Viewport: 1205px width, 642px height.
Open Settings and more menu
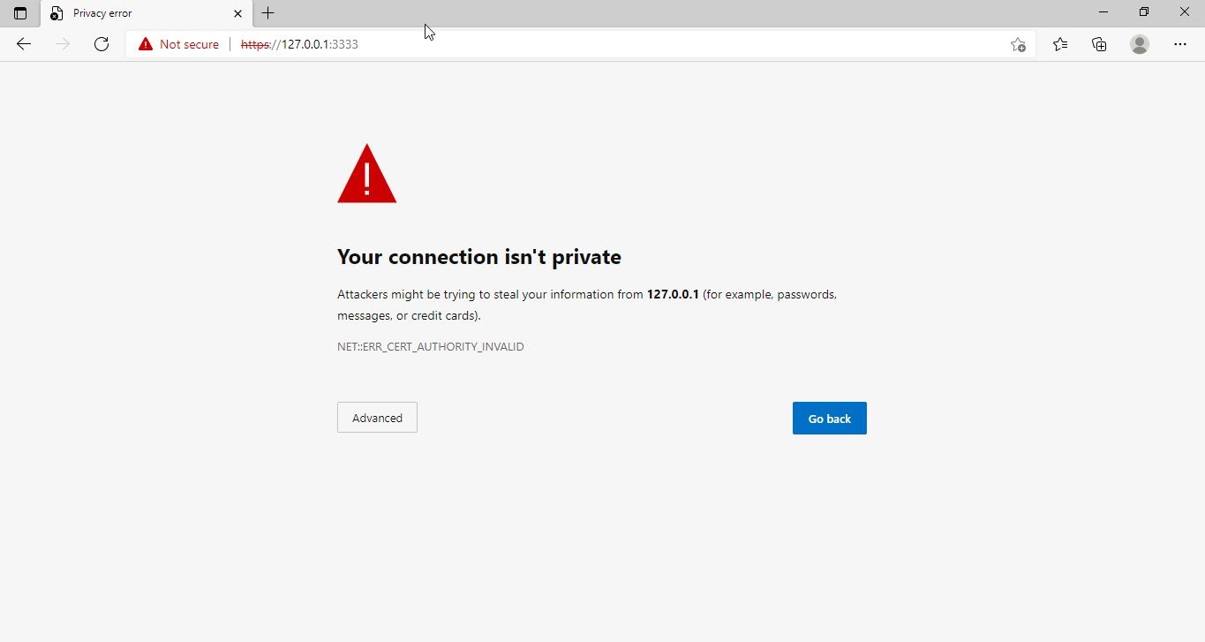click(x=1180, y=44)
